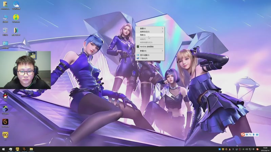
Task: Open Sogou IME toolbox grid icon
Action: pos(257,134)
